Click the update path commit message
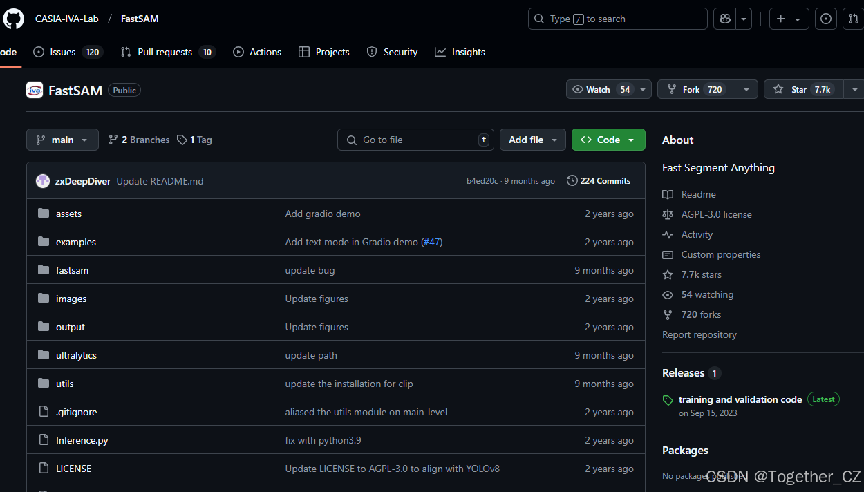This screenshot has height=492, width=864. click(311, 355)
